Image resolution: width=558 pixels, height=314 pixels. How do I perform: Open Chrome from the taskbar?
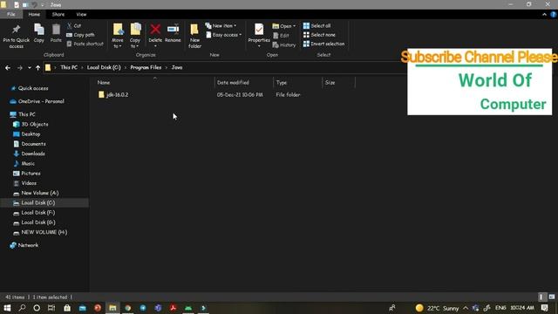pos(128,308)
